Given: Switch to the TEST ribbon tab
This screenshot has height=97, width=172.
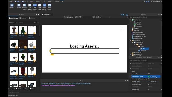Looking at the screenshot, I should 44,1.
